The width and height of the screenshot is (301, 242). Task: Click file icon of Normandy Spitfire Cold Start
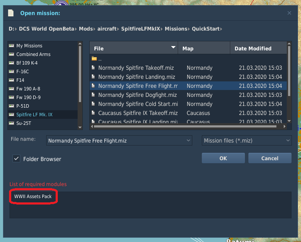pos(93,104)
